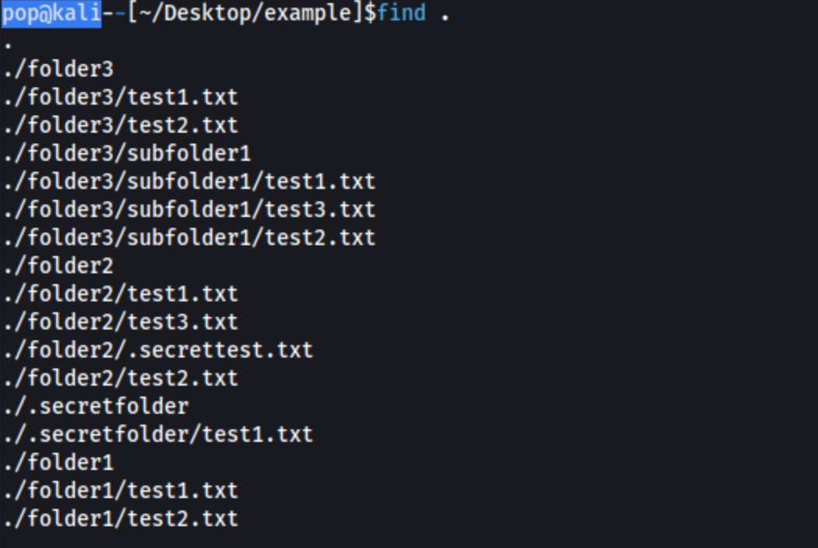
Task: Click the ./folder3/test2.txt line
Action: pyautogui.click(x=121, y=126)
